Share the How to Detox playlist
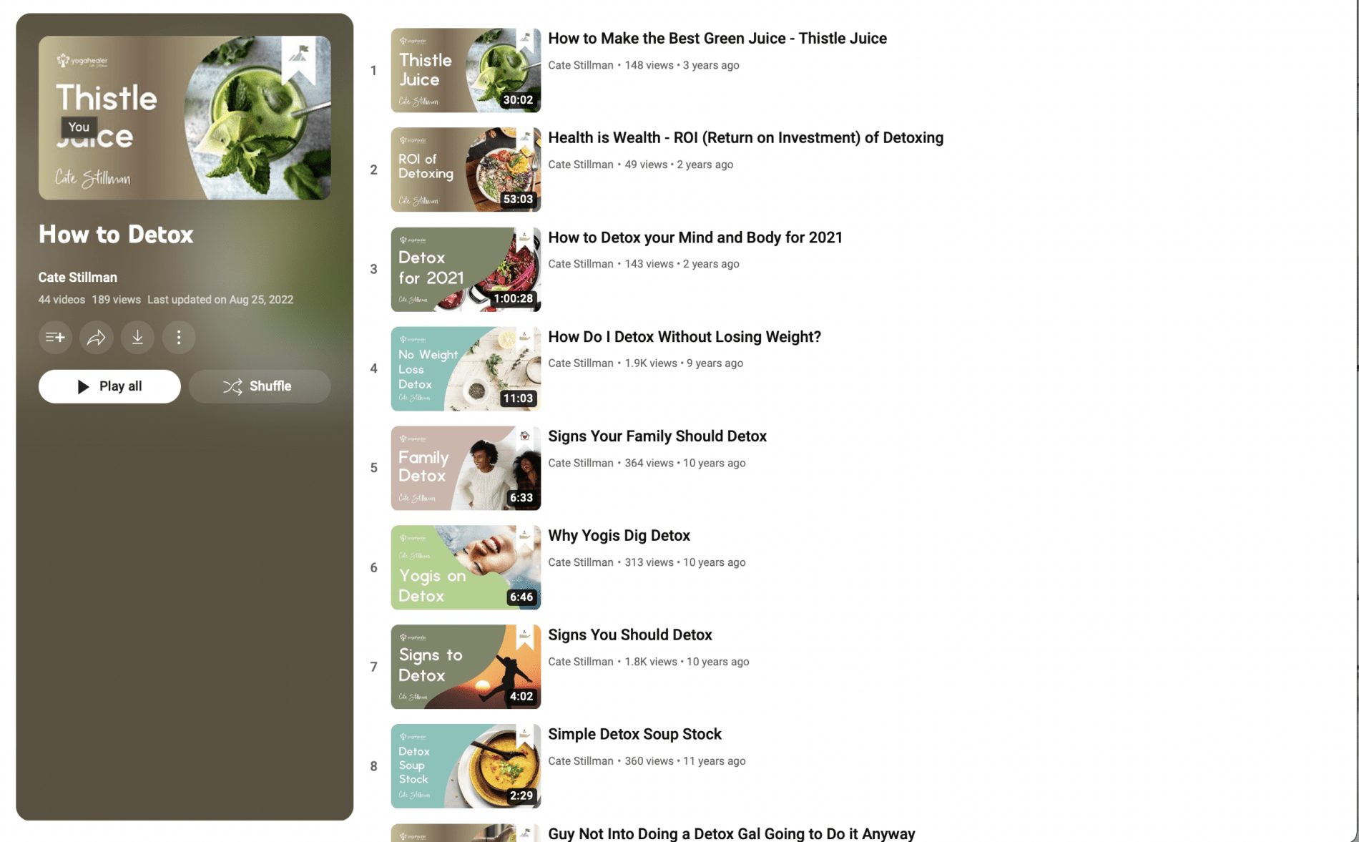This screenshot has width=1359, height=842. point(97,337)
